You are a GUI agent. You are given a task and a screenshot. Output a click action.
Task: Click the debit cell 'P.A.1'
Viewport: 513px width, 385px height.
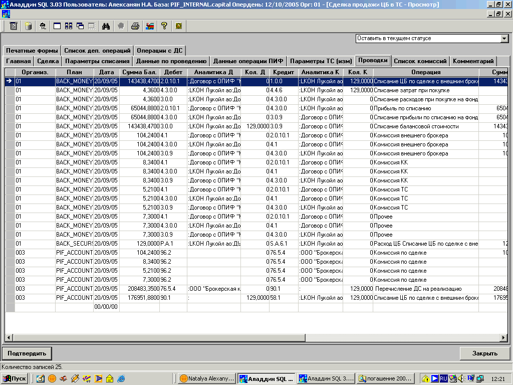coord(173,244)
